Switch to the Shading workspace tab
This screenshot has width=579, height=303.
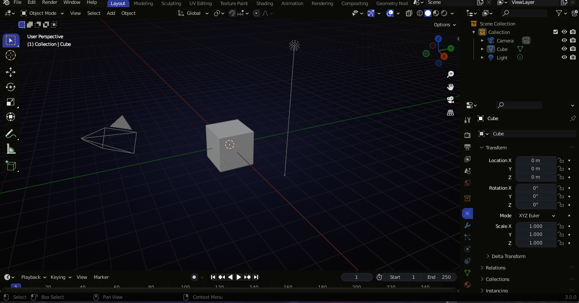pyautogui.click(x=264, y=3)
